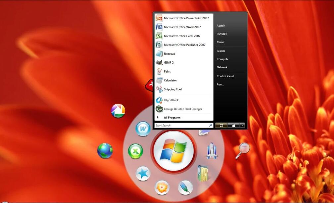Click the blue feather orb icon

tap(185, 187)
